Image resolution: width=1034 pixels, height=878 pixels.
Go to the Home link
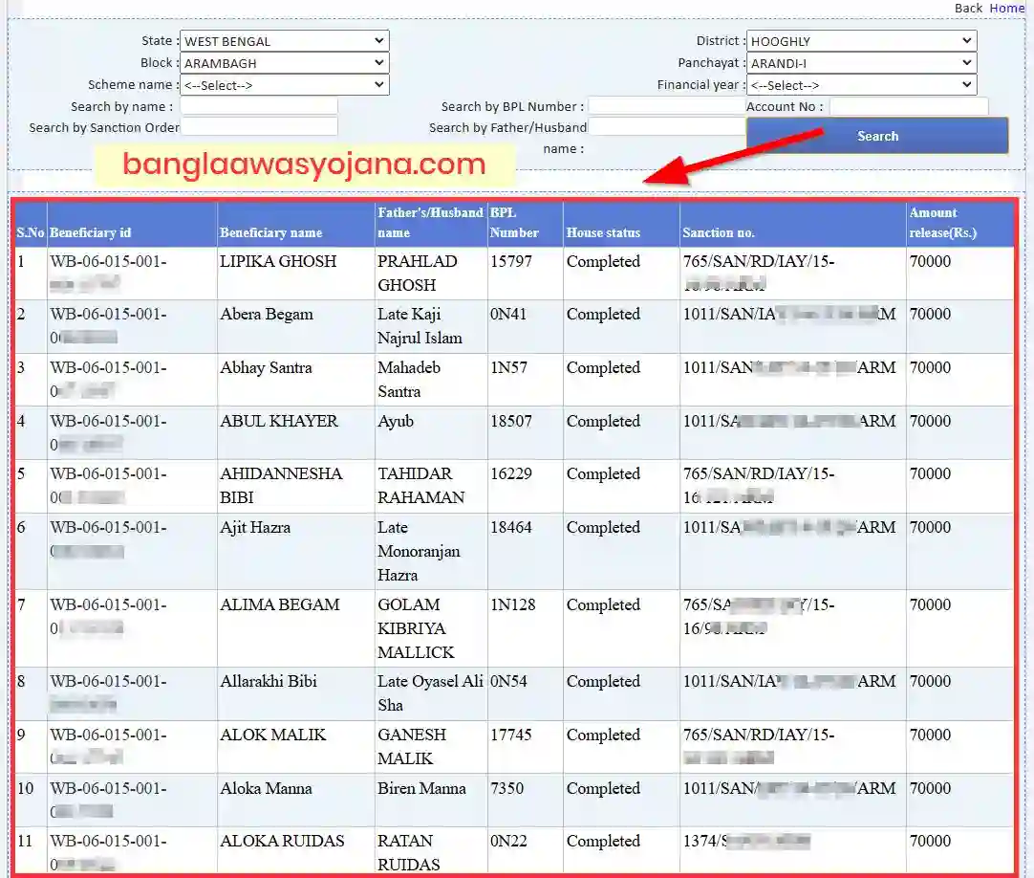[x=1007, y=8]
